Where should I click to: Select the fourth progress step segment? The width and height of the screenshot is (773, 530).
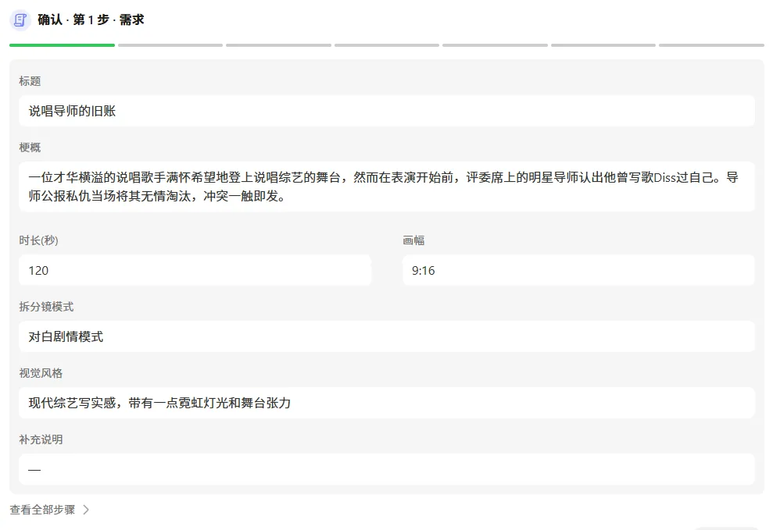387,45
